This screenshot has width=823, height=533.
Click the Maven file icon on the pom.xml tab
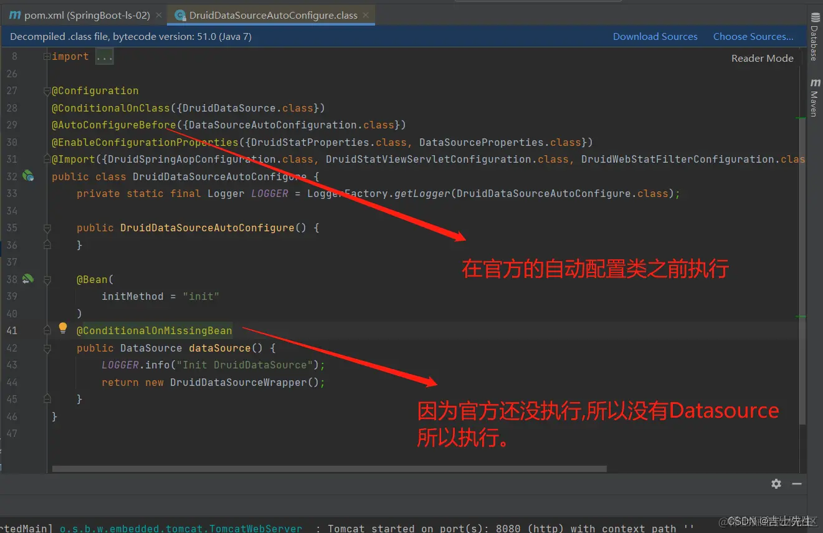coord(15,14)
